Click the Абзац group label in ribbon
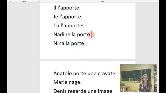Viewport: 166px width, 93px height. coord(24,2)
